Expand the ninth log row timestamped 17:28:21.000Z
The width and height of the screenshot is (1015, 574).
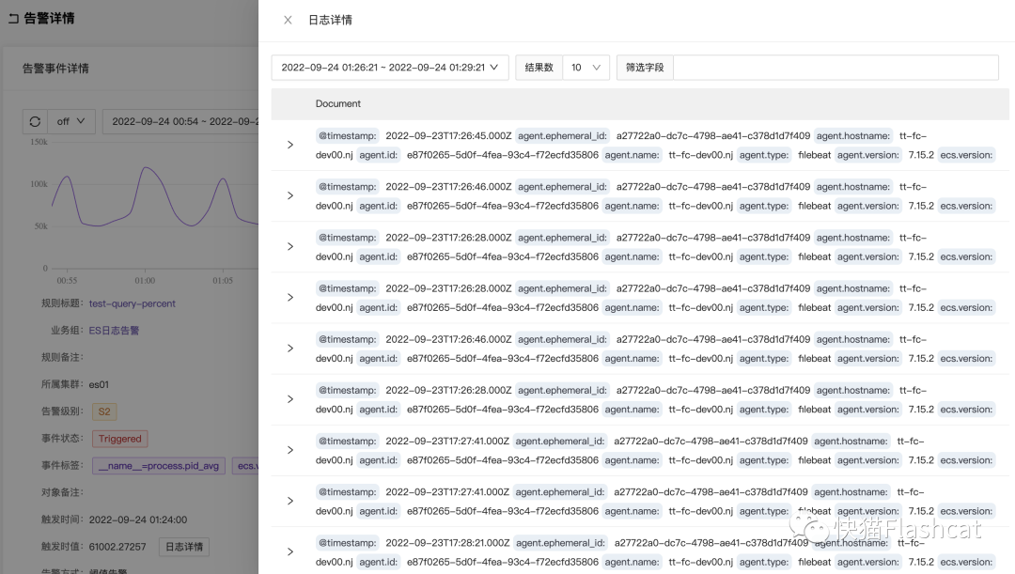tap(290, 552)
